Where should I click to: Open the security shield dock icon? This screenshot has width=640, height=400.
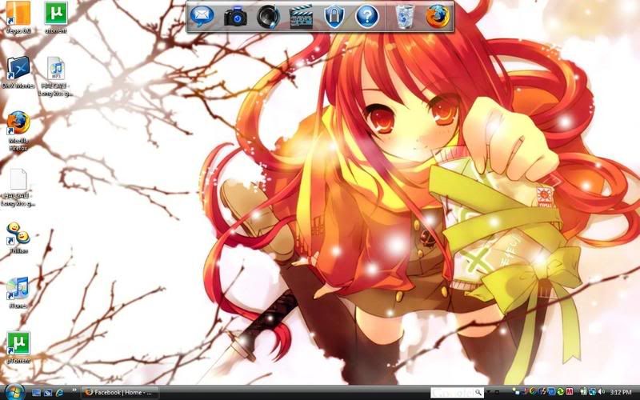coord(334,16)
